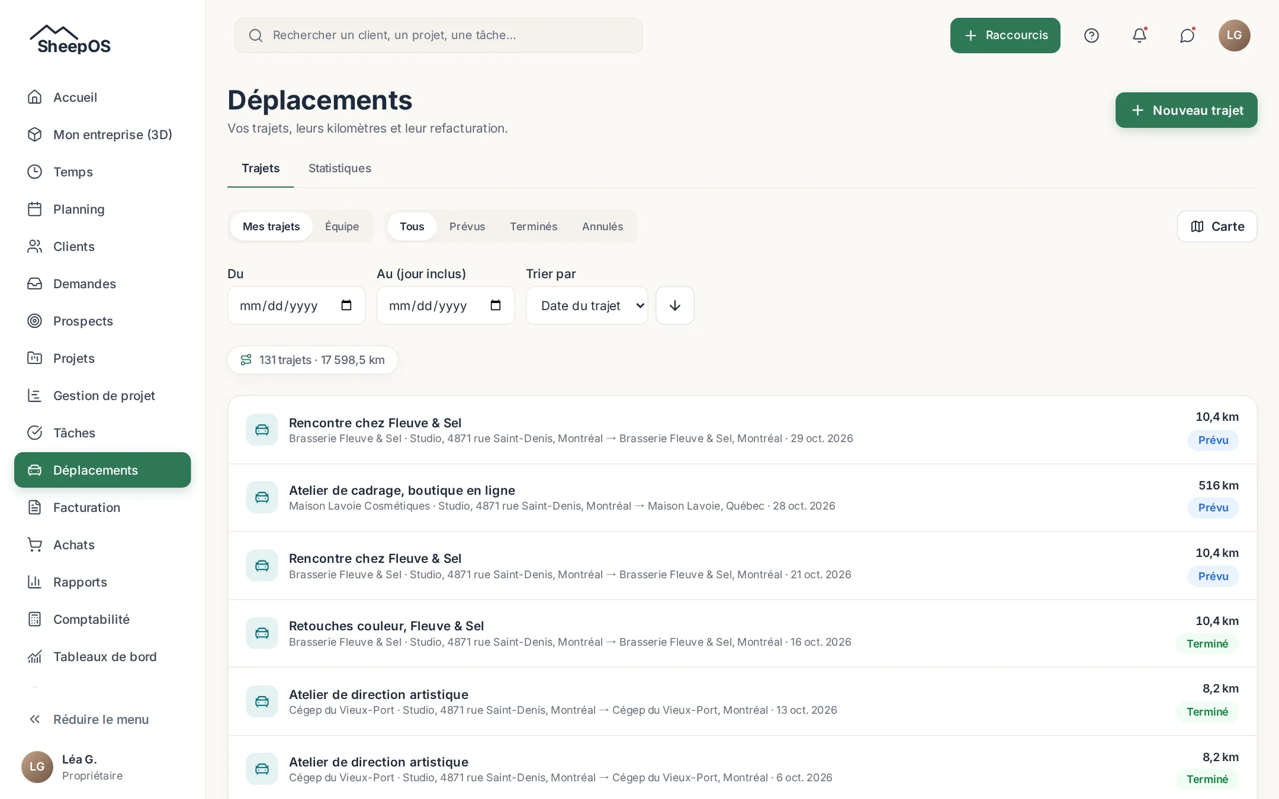Open the notifications bell
This screenshot has width=1279, height=799.
(x=1139, y=36)
